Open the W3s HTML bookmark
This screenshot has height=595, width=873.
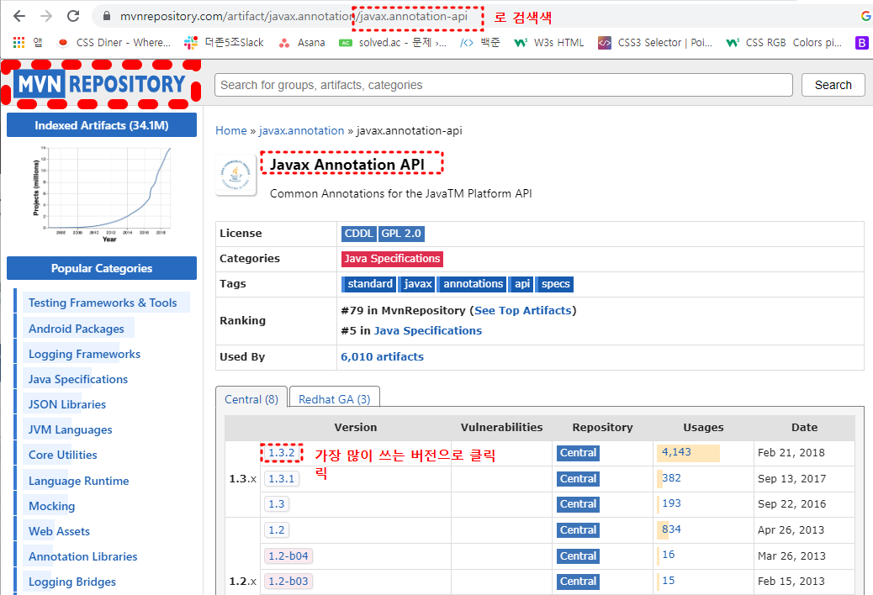pos(549,42)
